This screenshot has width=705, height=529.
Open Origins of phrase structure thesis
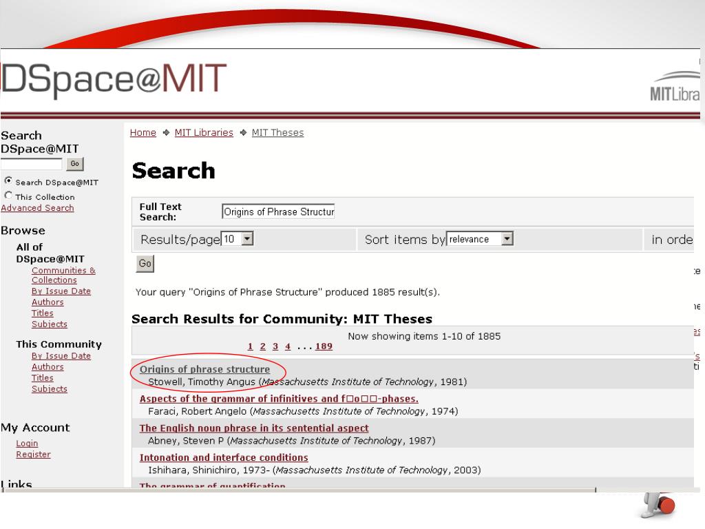(x=204, y=369)
